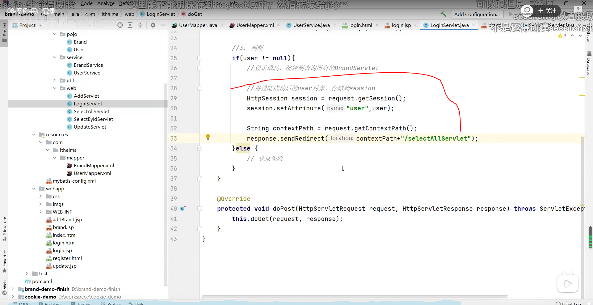
Task: Open the Structure tool window
Action: coord(5,229)
